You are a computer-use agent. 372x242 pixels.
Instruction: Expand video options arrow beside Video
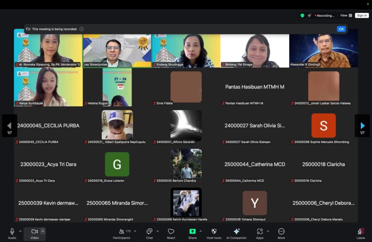point(43,231)
